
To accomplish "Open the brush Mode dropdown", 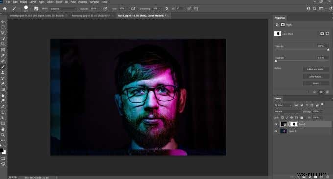I will tap(63, 9).
